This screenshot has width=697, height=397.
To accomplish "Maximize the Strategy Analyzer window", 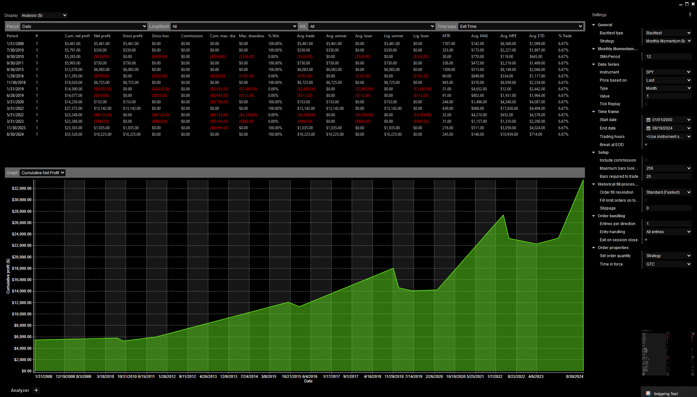I will coord(687,4).
